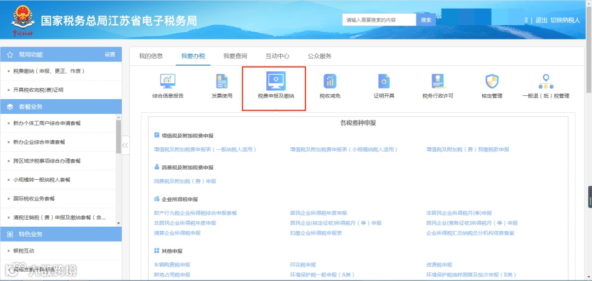
Task: Click icon beside 特色业务 header
Action: pos(10,234)
